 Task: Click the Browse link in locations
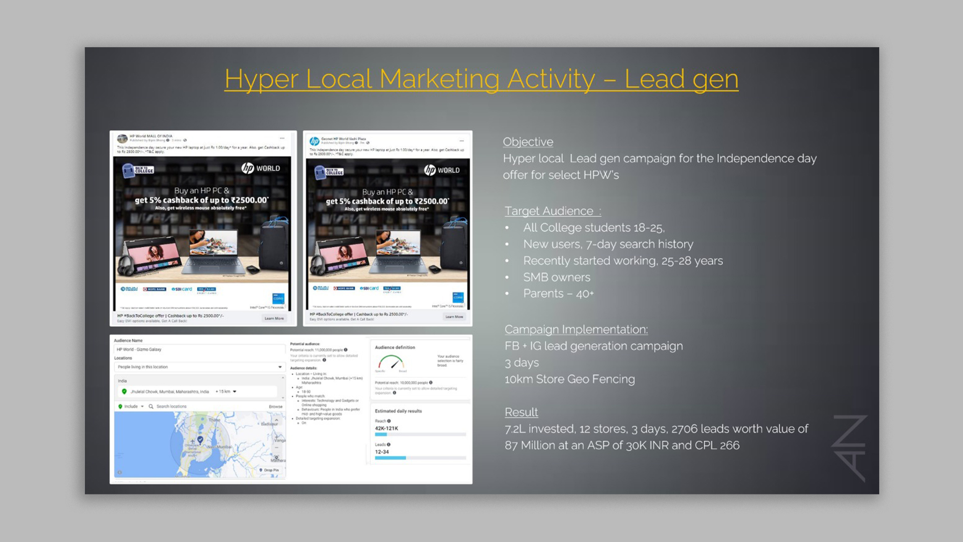click(x=275, y=406)
